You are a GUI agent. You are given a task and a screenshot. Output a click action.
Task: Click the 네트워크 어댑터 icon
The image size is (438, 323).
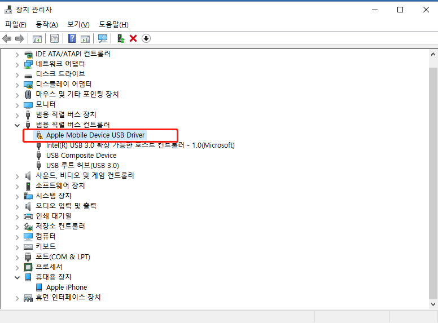28,64
